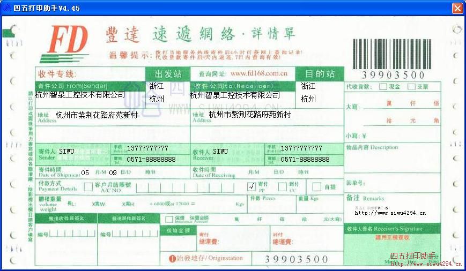Check the 自提 checkbox

(317, 187)
